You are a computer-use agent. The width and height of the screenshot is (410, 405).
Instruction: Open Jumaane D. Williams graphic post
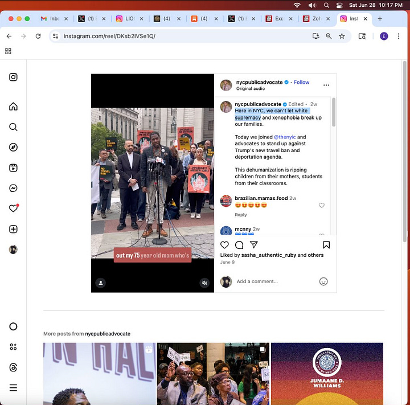point(327,374)
